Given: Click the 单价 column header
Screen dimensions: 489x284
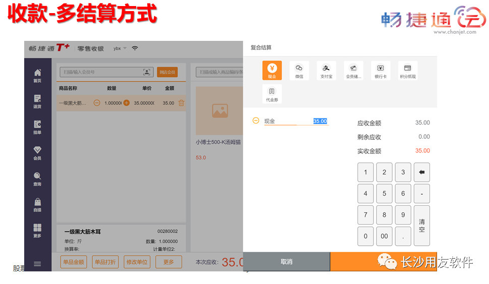Looking at the screenshot, I should 147,88.
